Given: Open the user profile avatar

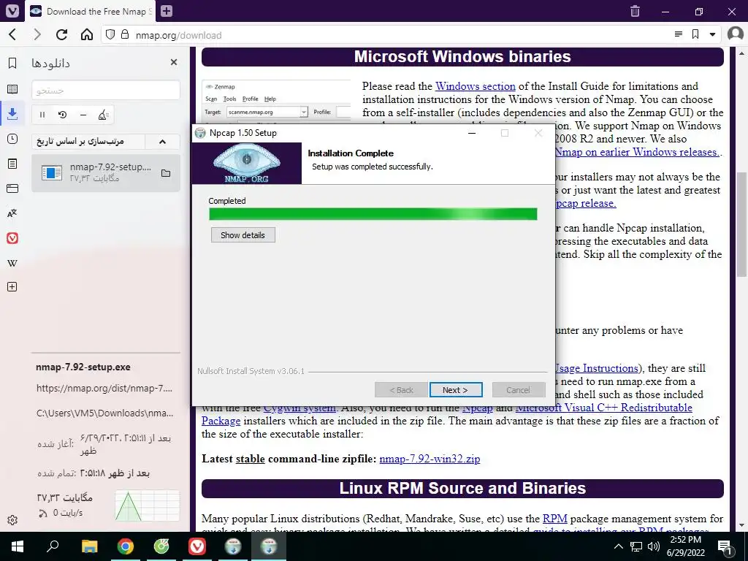Looking at the screenshot, I should [x=735, y=34].
